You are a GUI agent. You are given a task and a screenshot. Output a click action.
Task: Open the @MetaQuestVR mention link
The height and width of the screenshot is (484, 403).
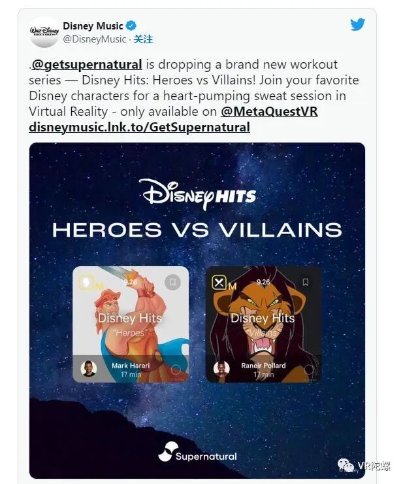coord(269,111)
